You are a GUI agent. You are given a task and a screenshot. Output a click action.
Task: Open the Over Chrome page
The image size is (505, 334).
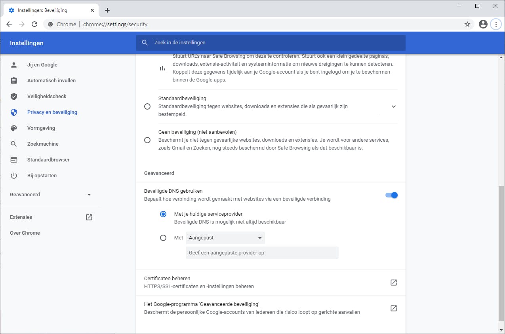click(25, 233)
